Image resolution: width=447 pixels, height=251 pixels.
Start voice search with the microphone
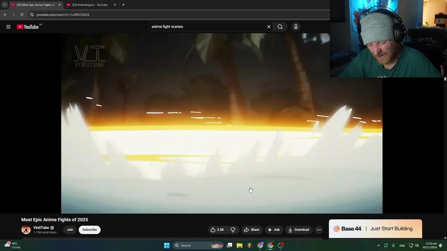pos(296,27)
